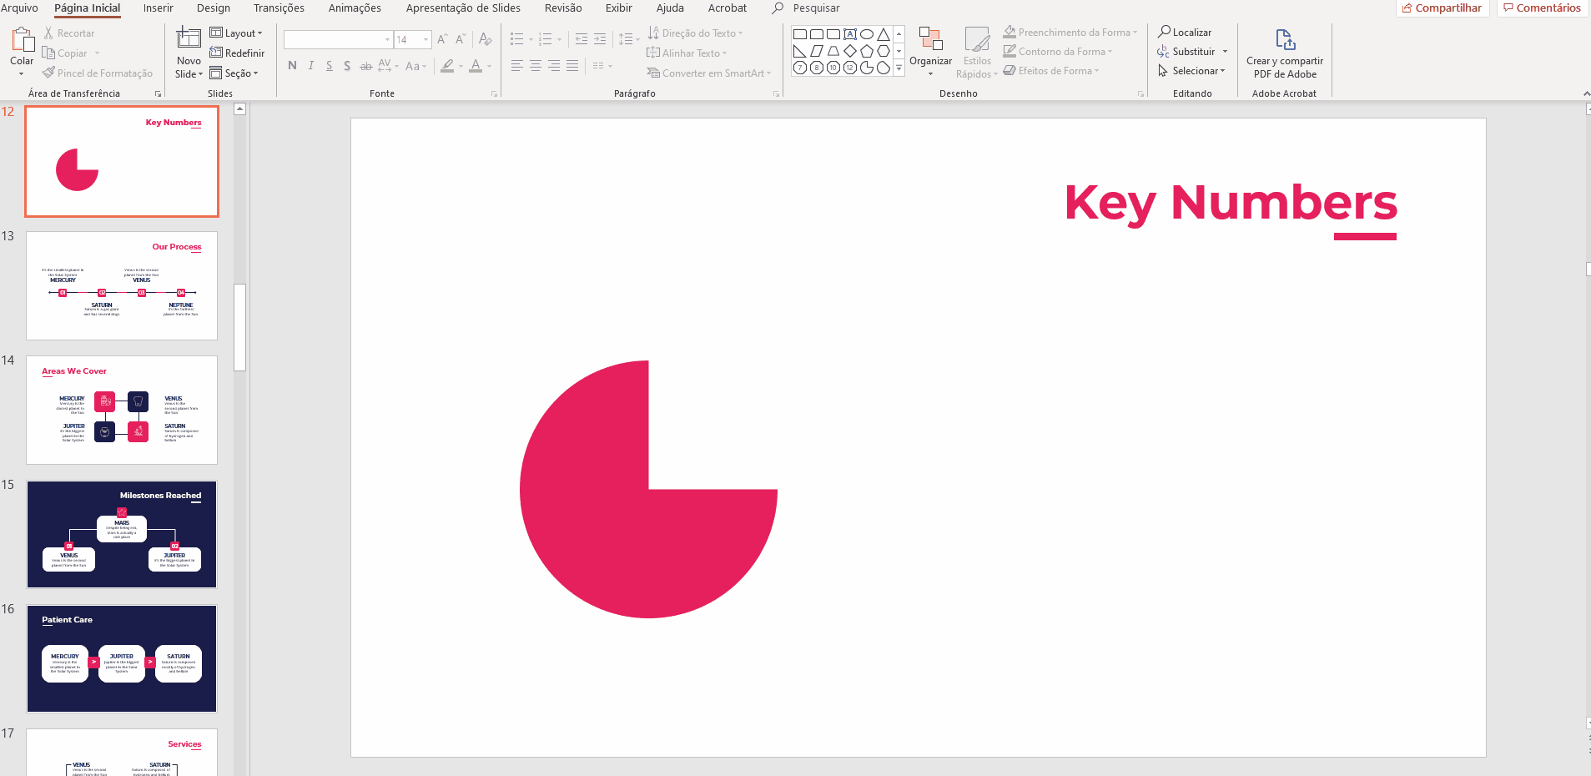Screen dimensions: 1591x776
Task: Select the triangle shape in gallery
Action: click(x=884, y=34)
